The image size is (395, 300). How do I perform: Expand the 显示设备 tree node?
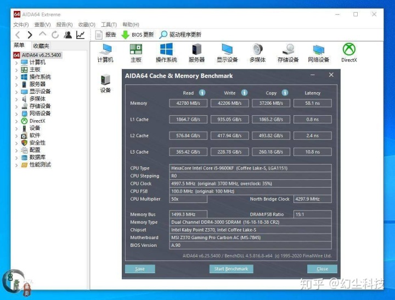coord(16,92)
